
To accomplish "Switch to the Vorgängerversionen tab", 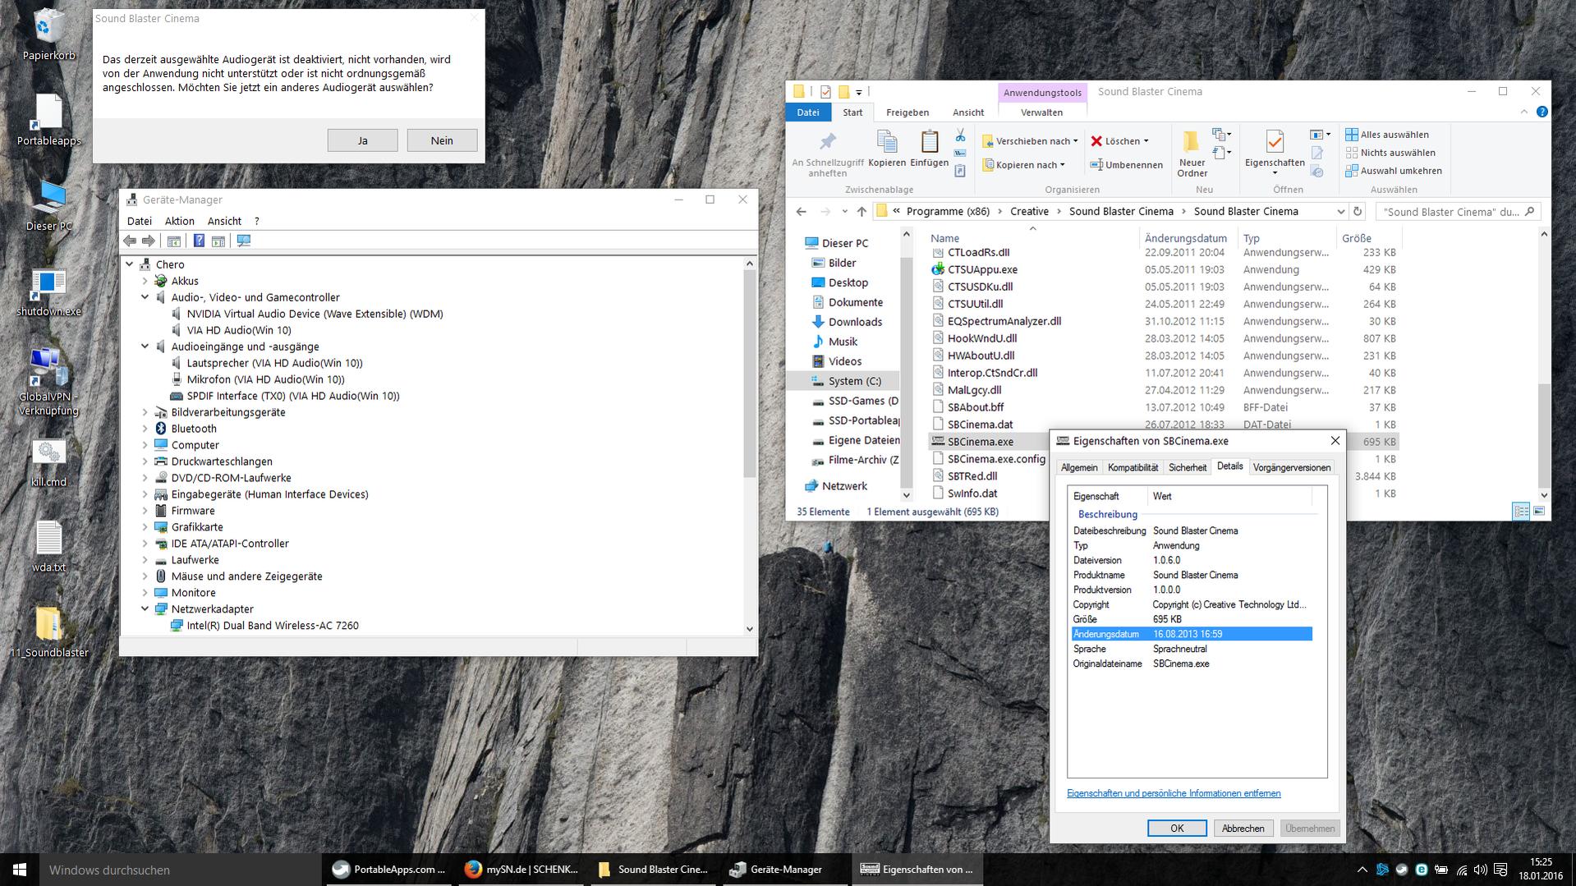I will coord(1292,467).
